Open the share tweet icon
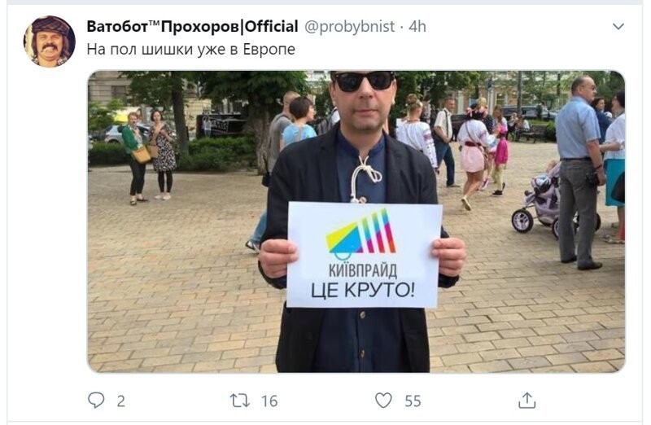651x425 pixels. [526, 400]
